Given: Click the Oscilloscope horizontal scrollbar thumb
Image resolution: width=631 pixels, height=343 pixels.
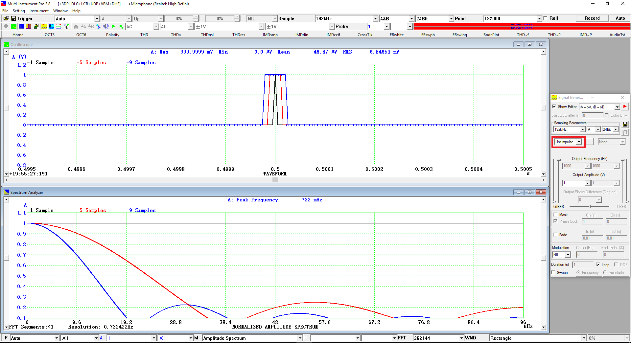Looking at the screenshot, I should click(x=275, y=180).
